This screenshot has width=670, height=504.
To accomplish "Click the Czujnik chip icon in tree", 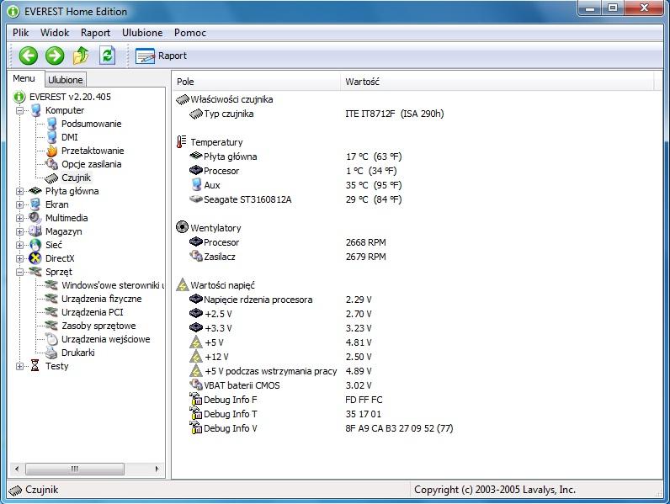I will coord(51,178).
